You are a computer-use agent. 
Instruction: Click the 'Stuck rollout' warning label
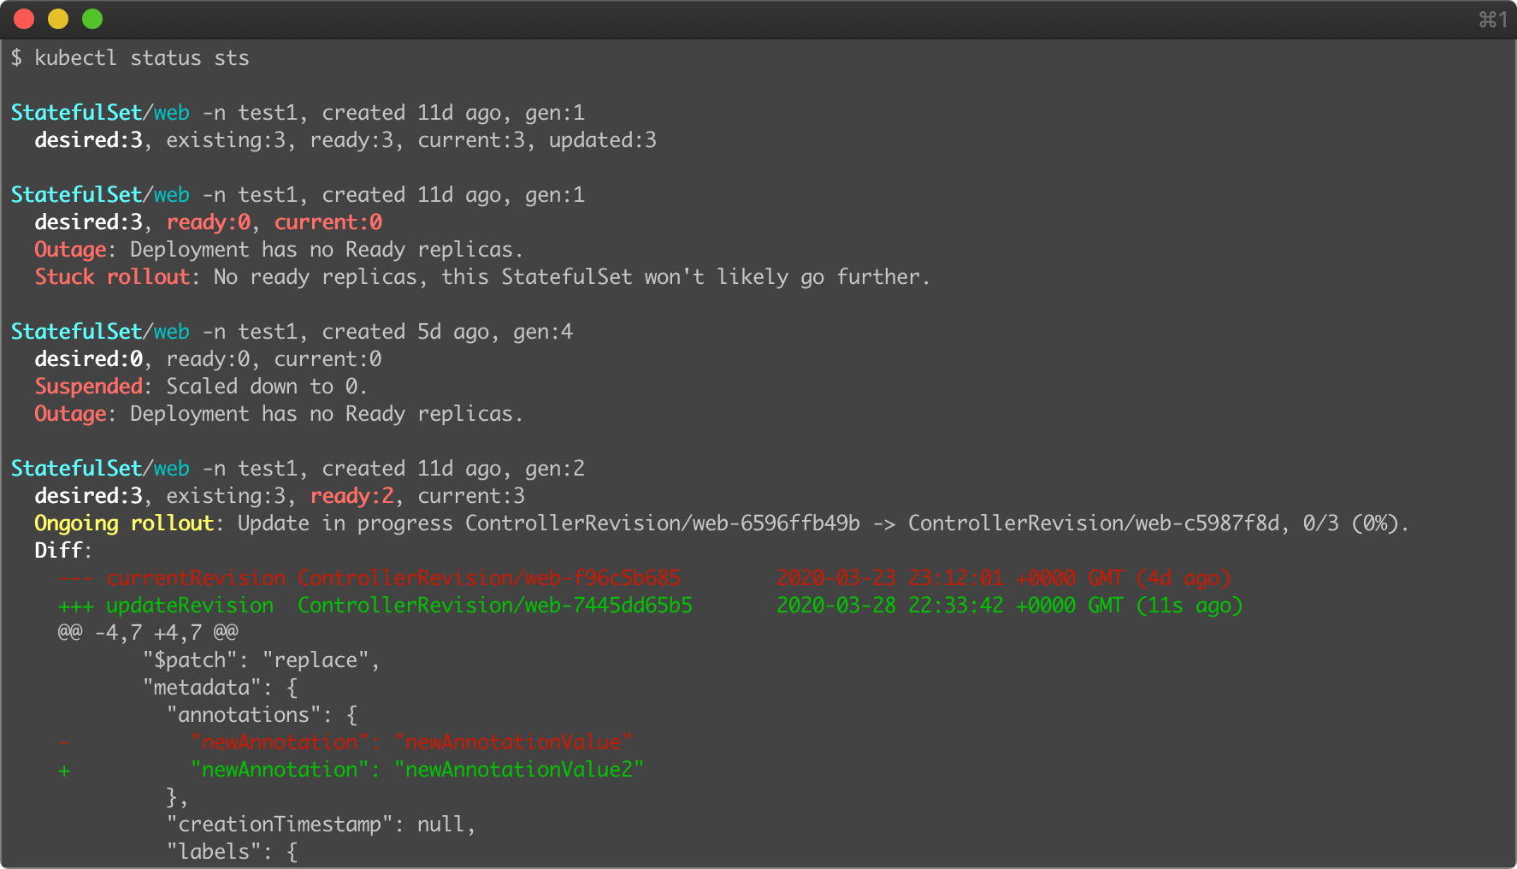tap(112, 277)
